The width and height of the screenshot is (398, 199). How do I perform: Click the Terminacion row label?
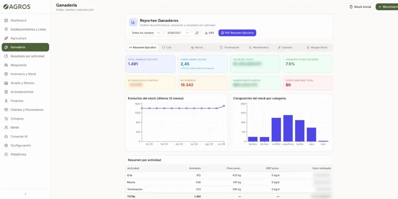(135, 189)
